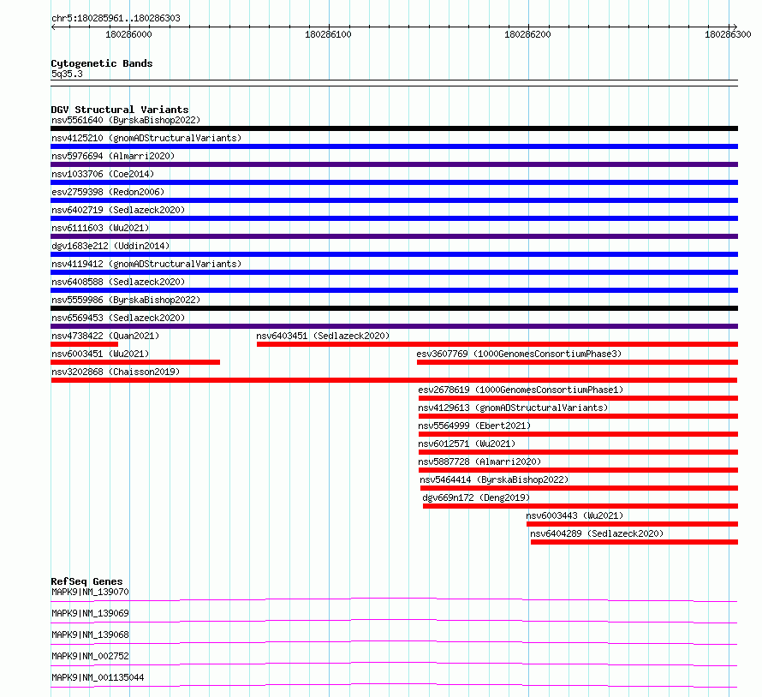Open nsv6404289 (Sedlazeck2020) variant

597,533
